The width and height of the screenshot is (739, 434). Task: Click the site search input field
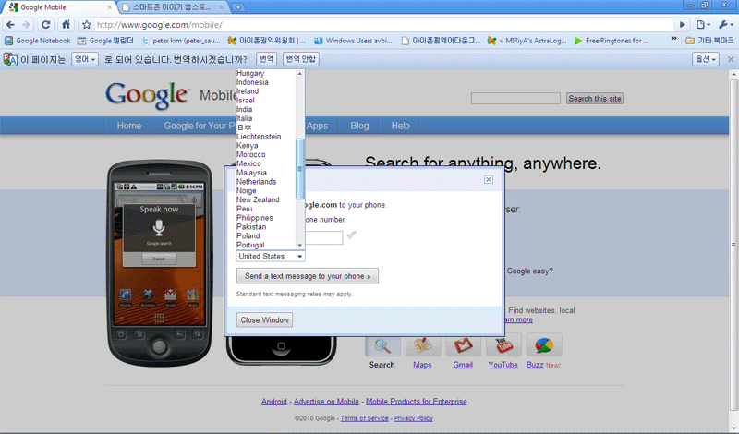pos(515,98)
